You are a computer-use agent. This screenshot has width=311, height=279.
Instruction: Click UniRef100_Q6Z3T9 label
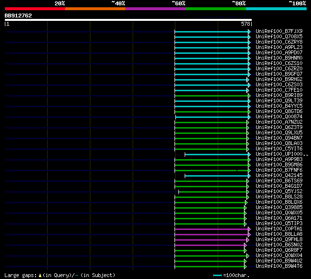[279, 128]
